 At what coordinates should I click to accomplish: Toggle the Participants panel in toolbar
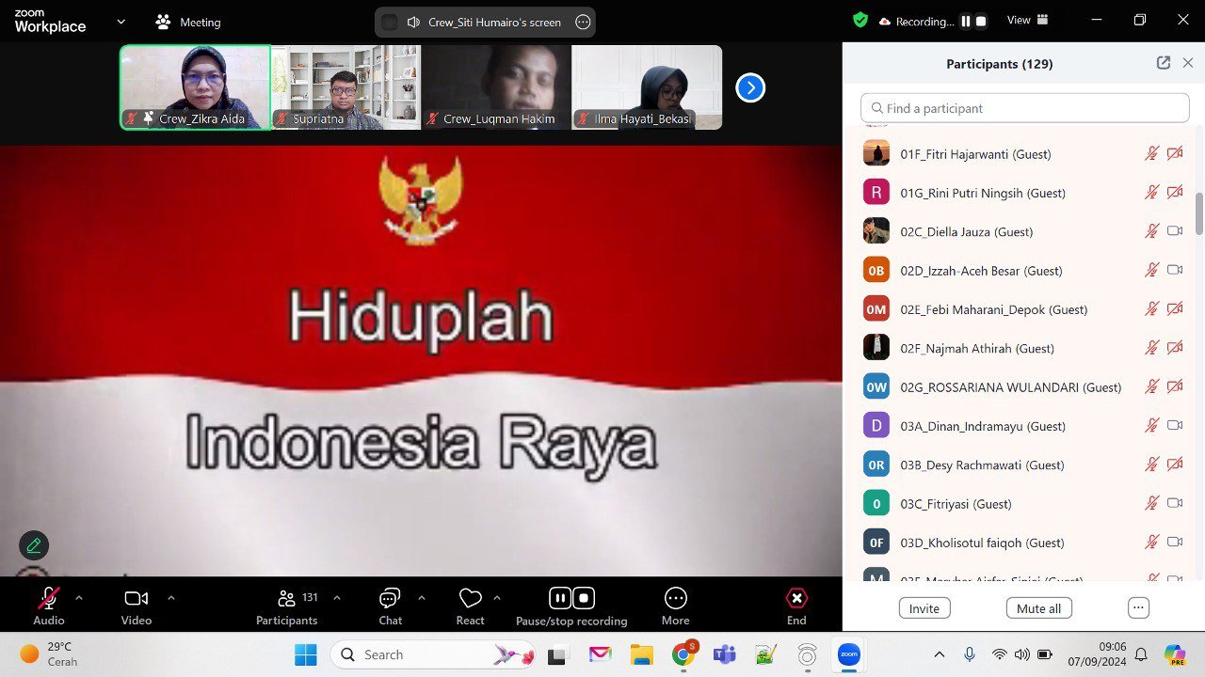pos(287,599)
